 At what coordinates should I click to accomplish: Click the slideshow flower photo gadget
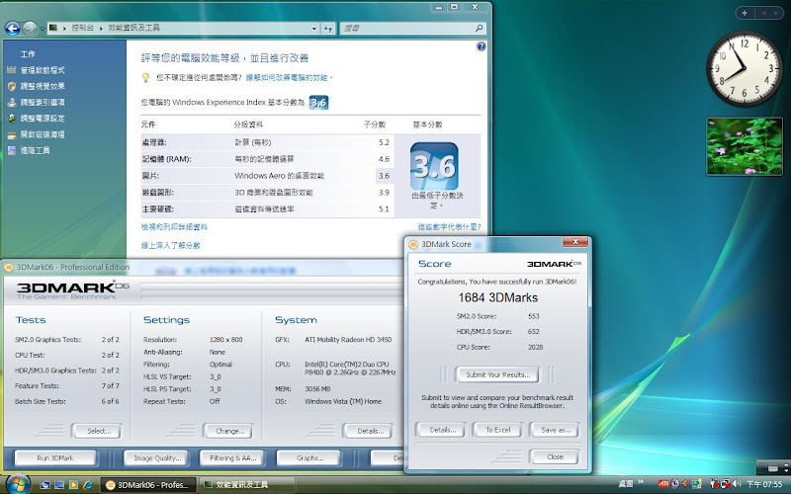[x=745, y=146]
